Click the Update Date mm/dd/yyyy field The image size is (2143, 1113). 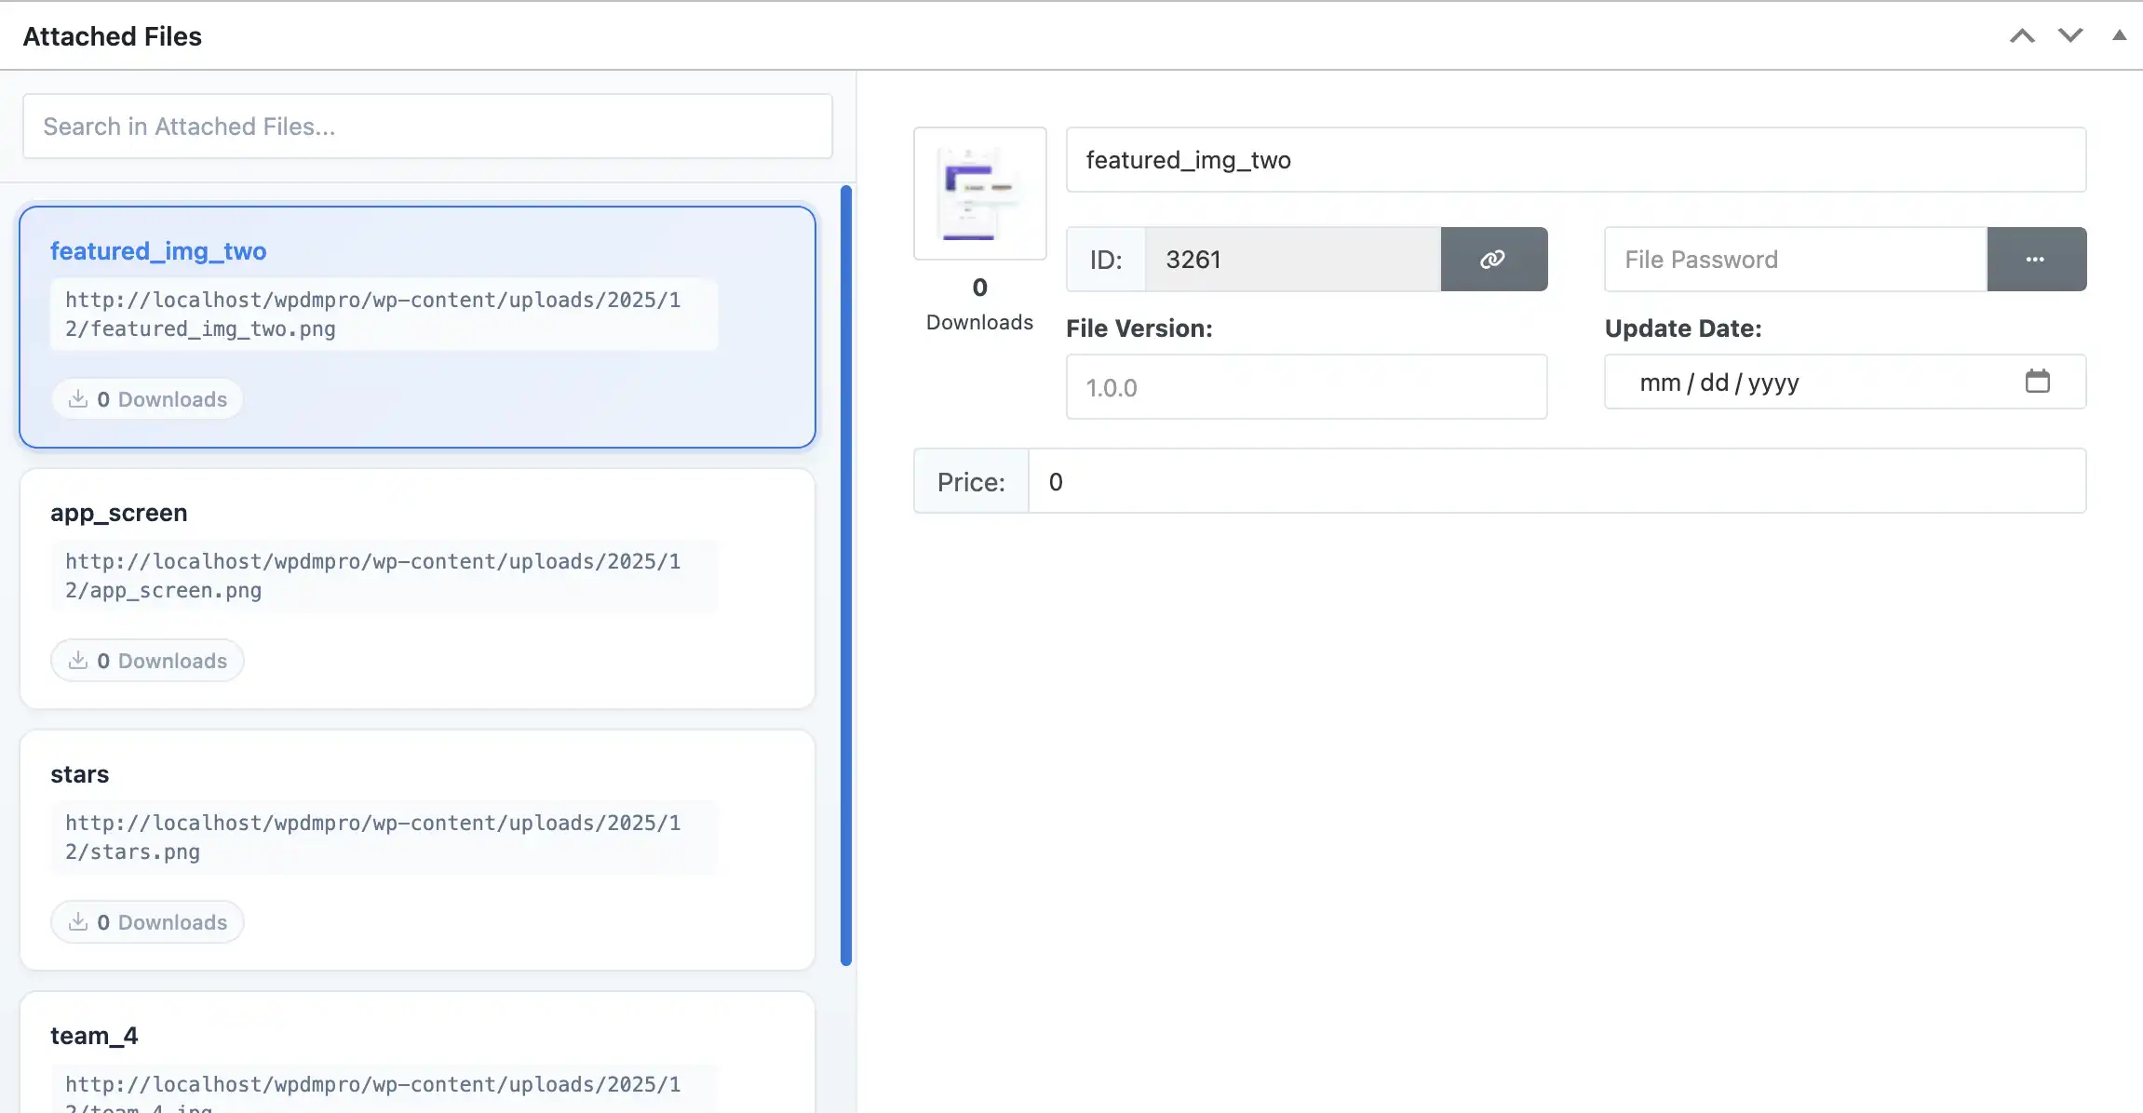coord(1845,382)
